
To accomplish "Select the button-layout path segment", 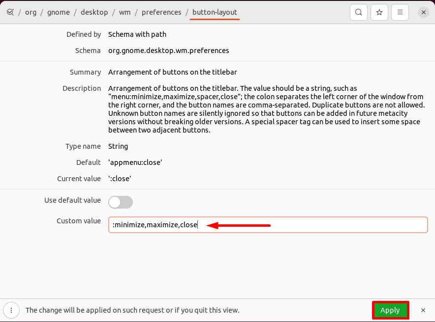I will [x=215, y=12].
